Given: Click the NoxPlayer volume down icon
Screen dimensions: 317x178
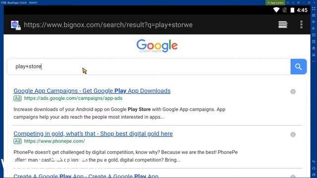Looking at the screenshot, I should (314, 29).
